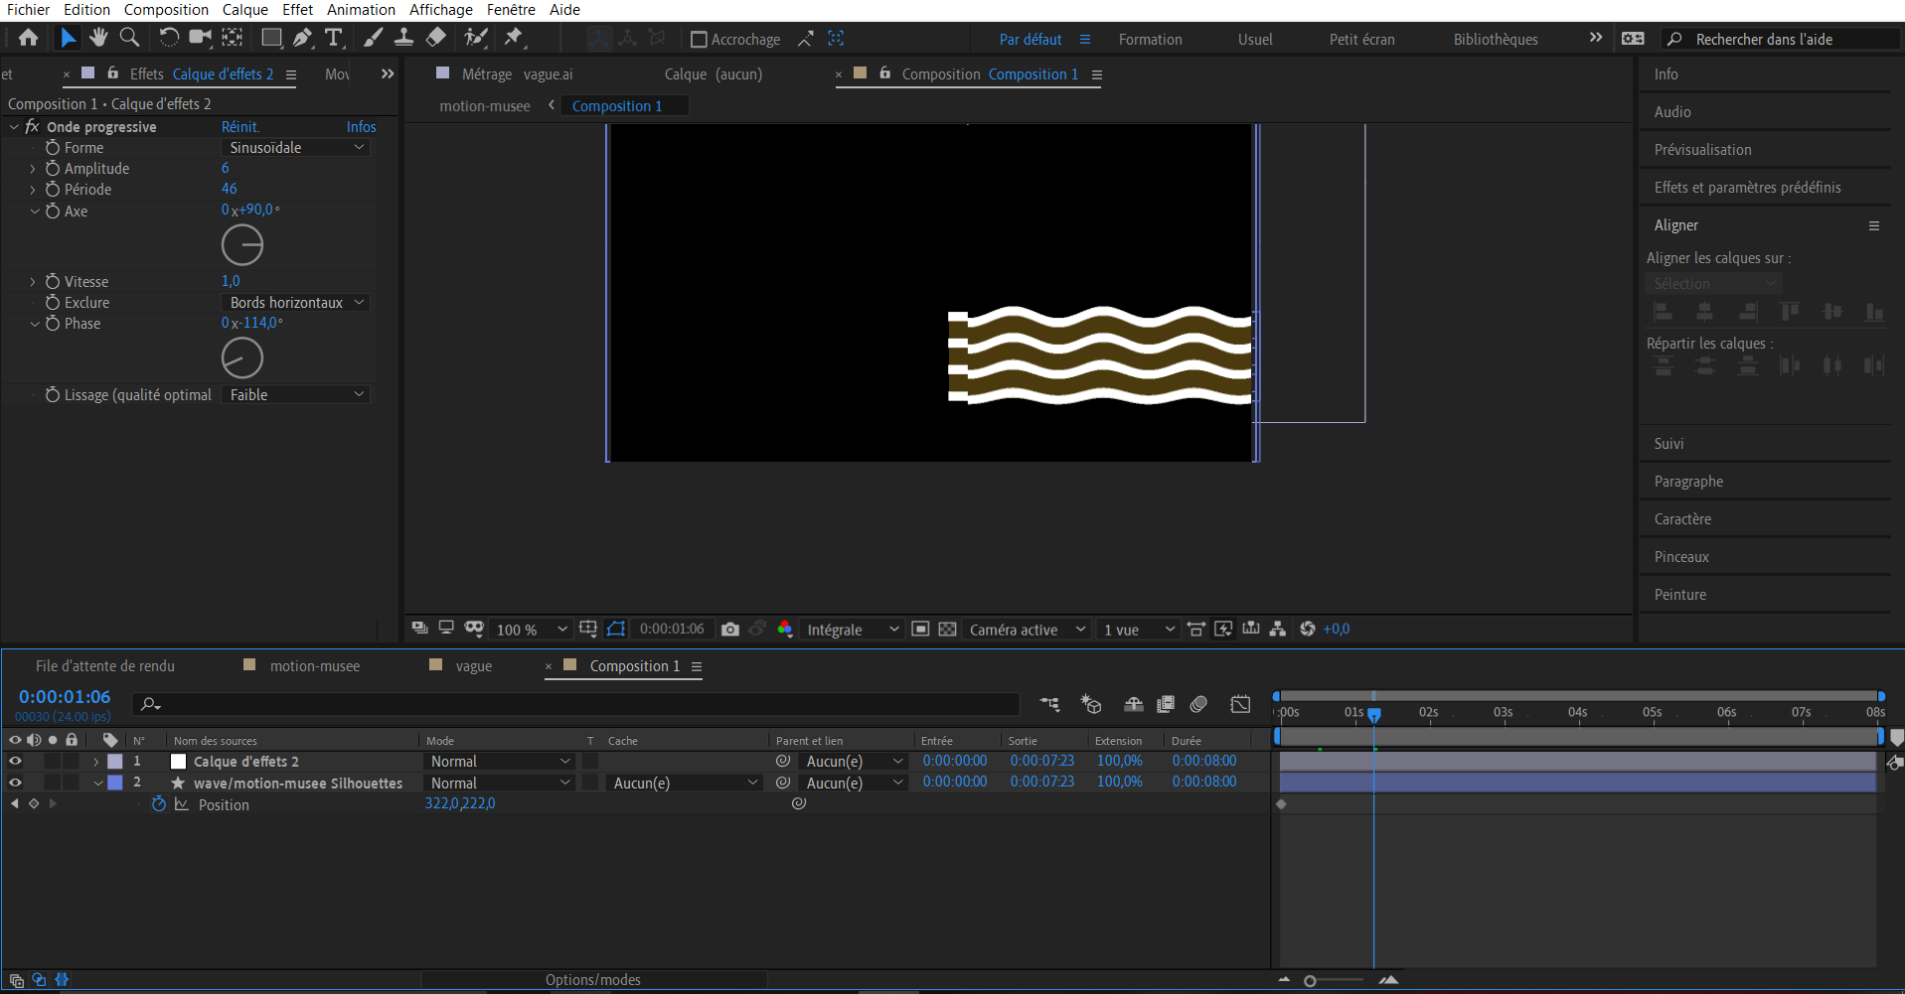The image size is (1905, 994).
Task: Click Réinit. to reset Onde progressive
Action: (240, 127)
